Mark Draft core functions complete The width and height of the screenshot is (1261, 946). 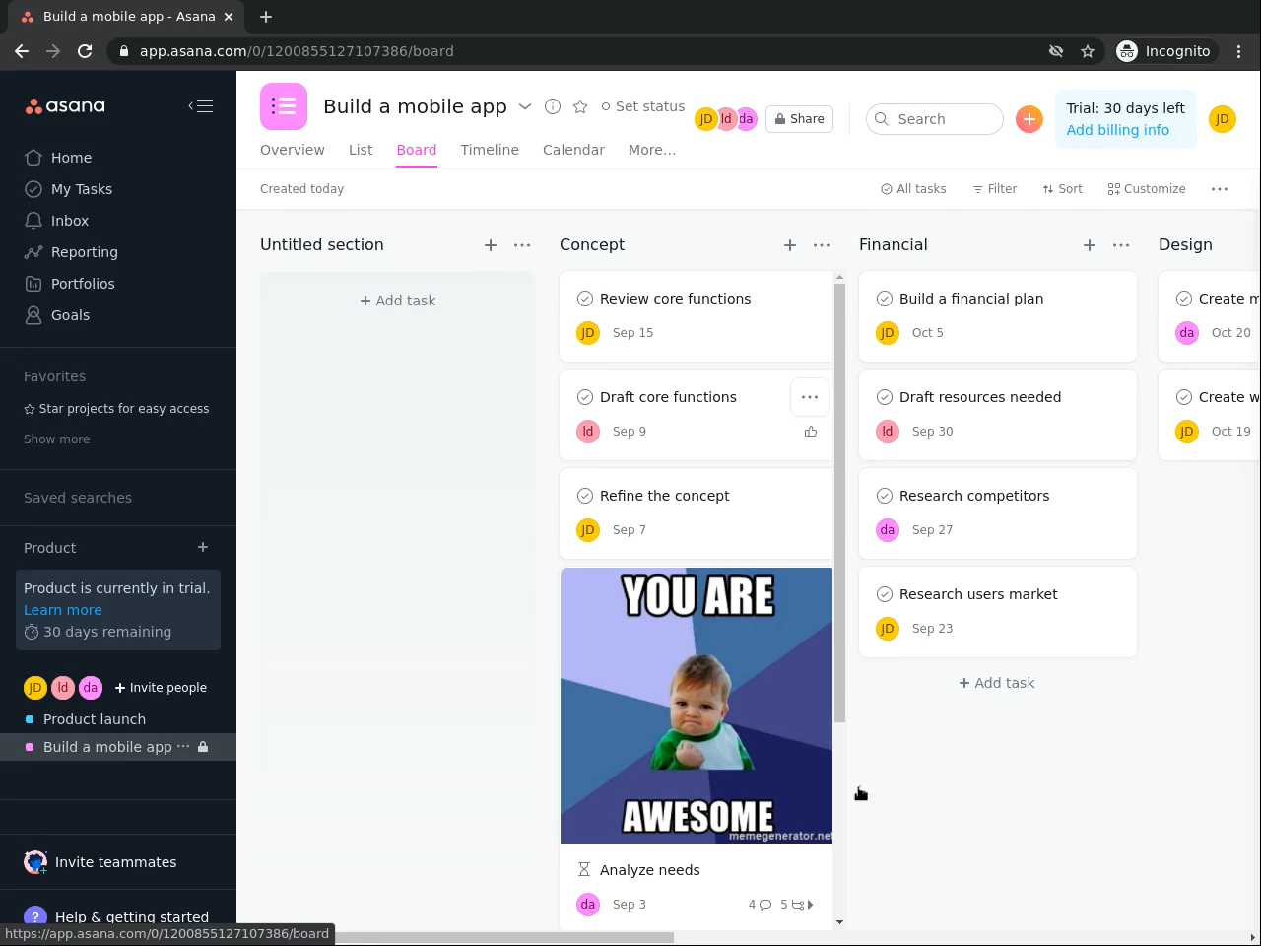[x=585, y=397]
